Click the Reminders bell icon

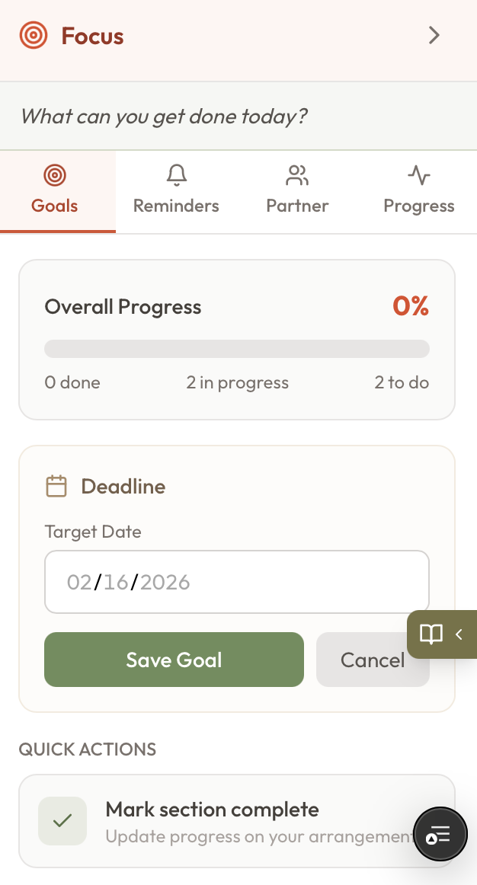pos(176,174)
